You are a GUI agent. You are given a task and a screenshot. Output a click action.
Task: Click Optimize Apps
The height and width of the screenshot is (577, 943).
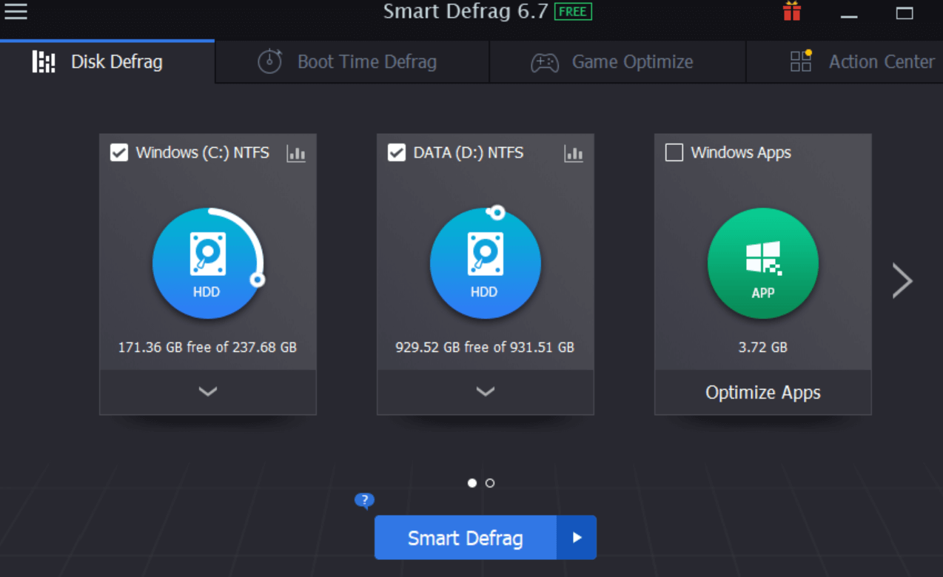[x=762, y=392]
